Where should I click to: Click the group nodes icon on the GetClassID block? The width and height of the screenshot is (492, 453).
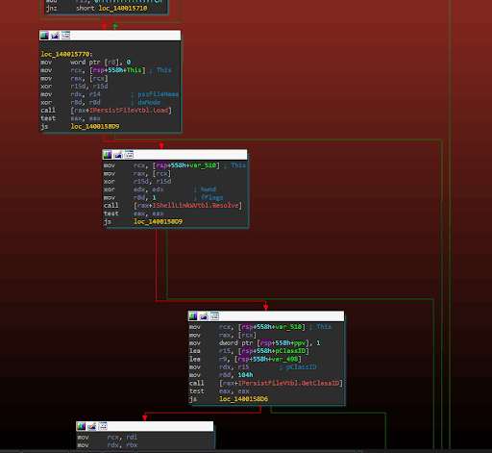coord(214,316)
